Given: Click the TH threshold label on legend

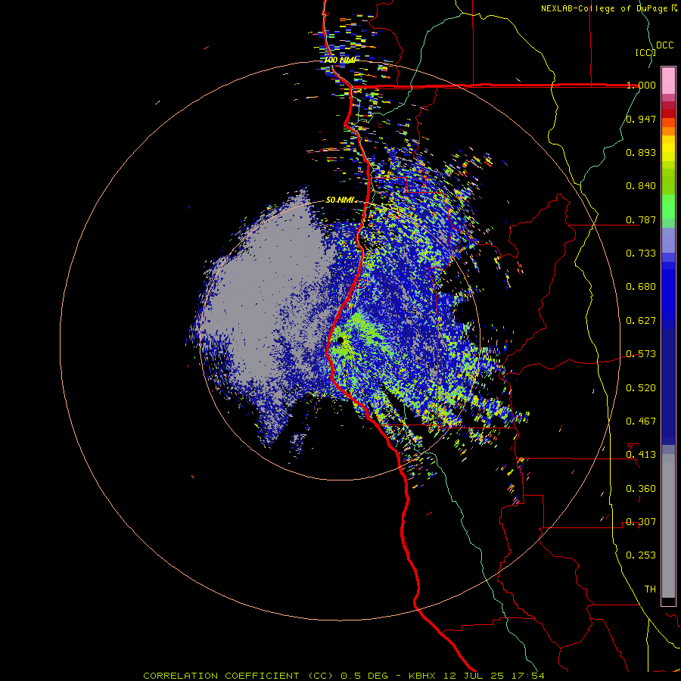Looking at the screenshot, I should pyautogui.click(x=650, y=589).
